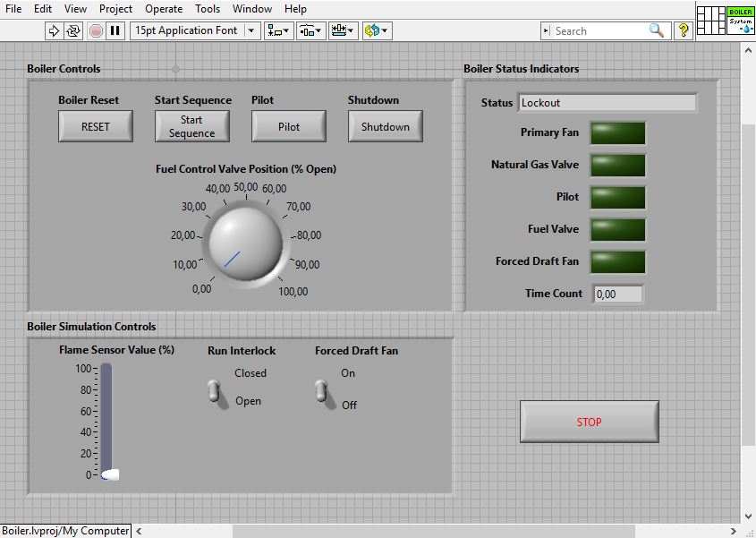Pause execution with the pause icon
Image resolution: width=756 pixels, height=538 pixels.
point(115,30)
